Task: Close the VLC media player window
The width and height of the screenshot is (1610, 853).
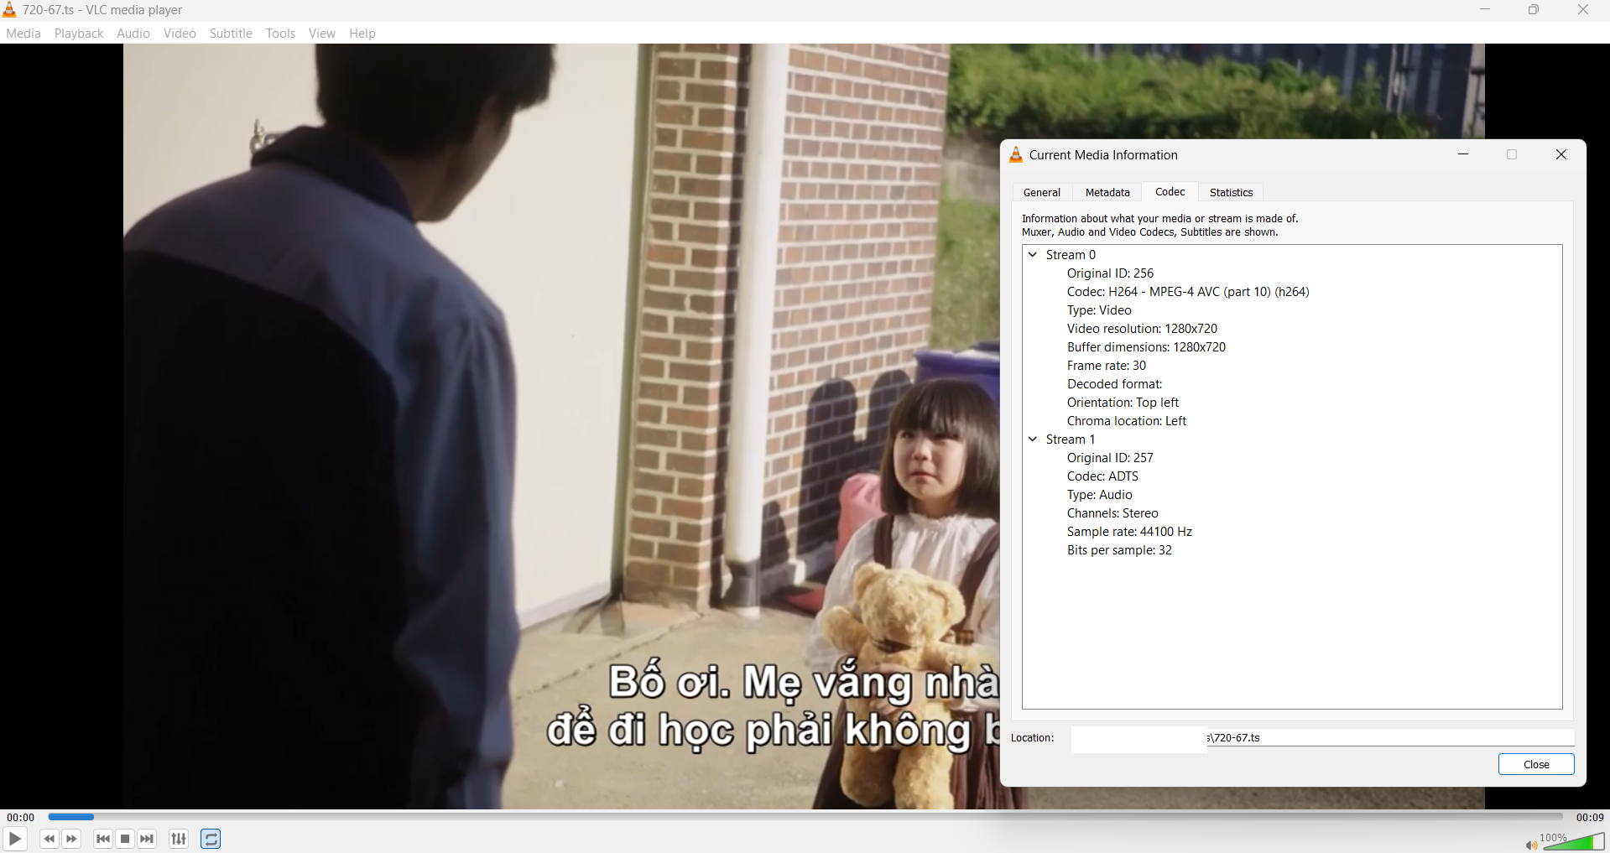Action: click(1583, 10)
